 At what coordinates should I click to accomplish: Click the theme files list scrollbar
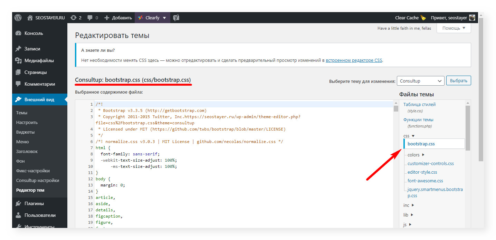[x=468, y=128]
